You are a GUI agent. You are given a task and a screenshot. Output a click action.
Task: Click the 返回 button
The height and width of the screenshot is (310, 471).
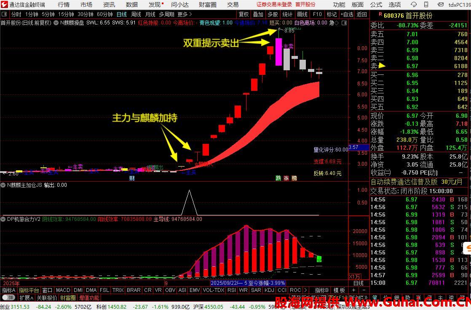pos(361,14)
